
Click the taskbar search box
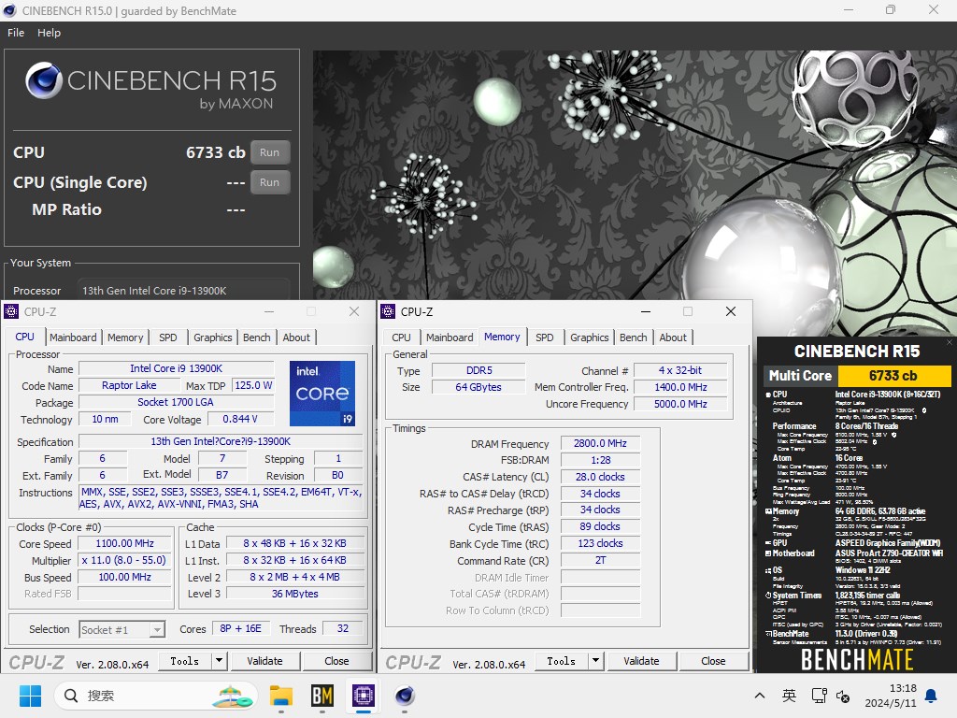[x=156, y=696]
